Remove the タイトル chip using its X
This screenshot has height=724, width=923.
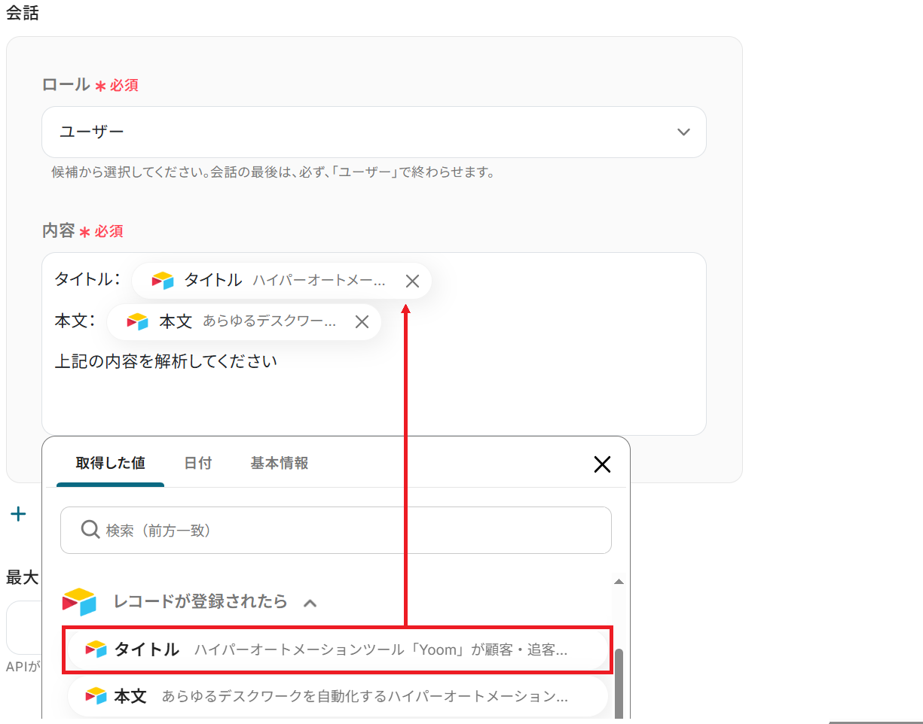point(412,281)
